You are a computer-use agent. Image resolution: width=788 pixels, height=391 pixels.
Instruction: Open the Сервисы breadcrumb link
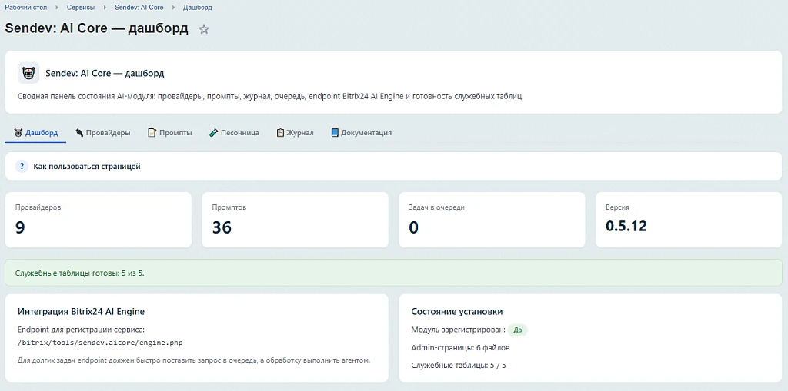(80, 8)
